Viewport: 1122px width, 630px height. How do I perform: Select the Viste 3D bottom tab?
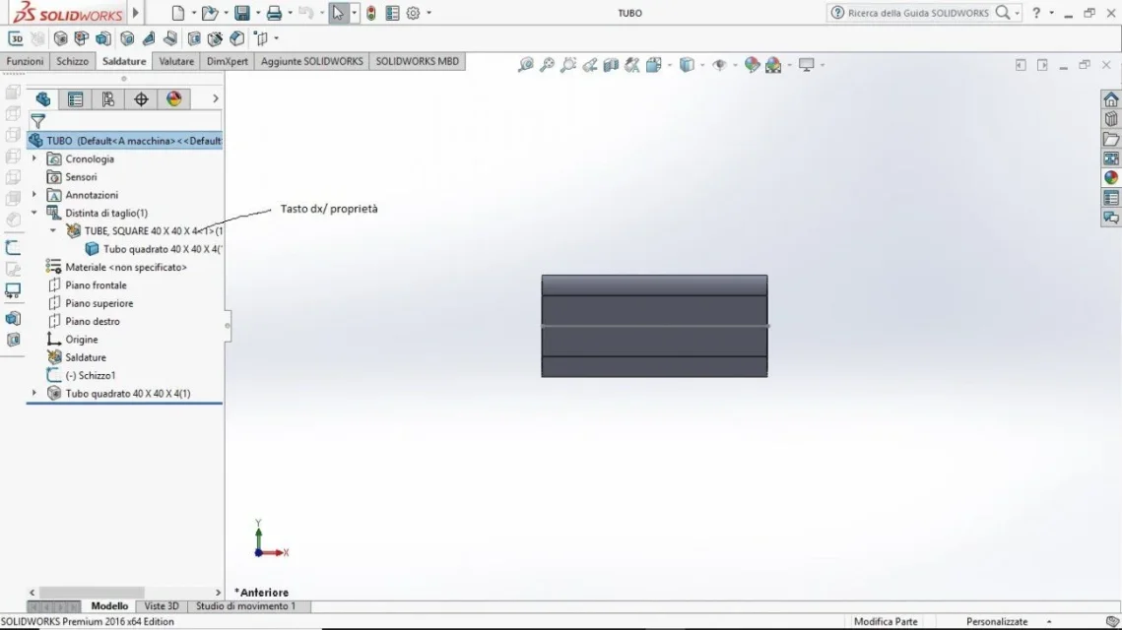click(x=162, y=605)
